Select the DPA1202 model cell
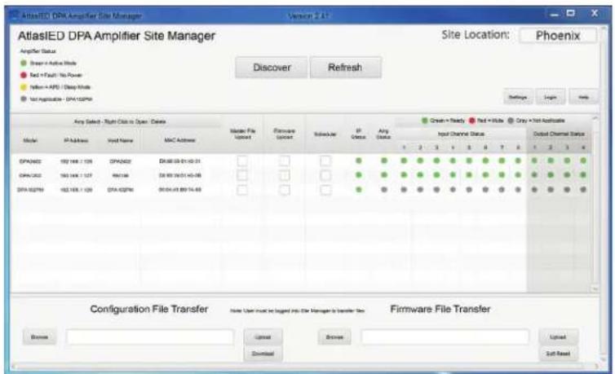The height and width of the screenshot is (374, 615). (x=30, y=175)
